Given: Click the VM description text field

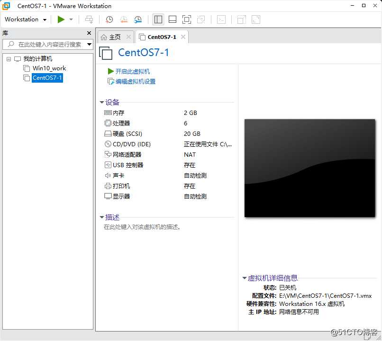Looking at the screenshot, I should click(142, 227).
